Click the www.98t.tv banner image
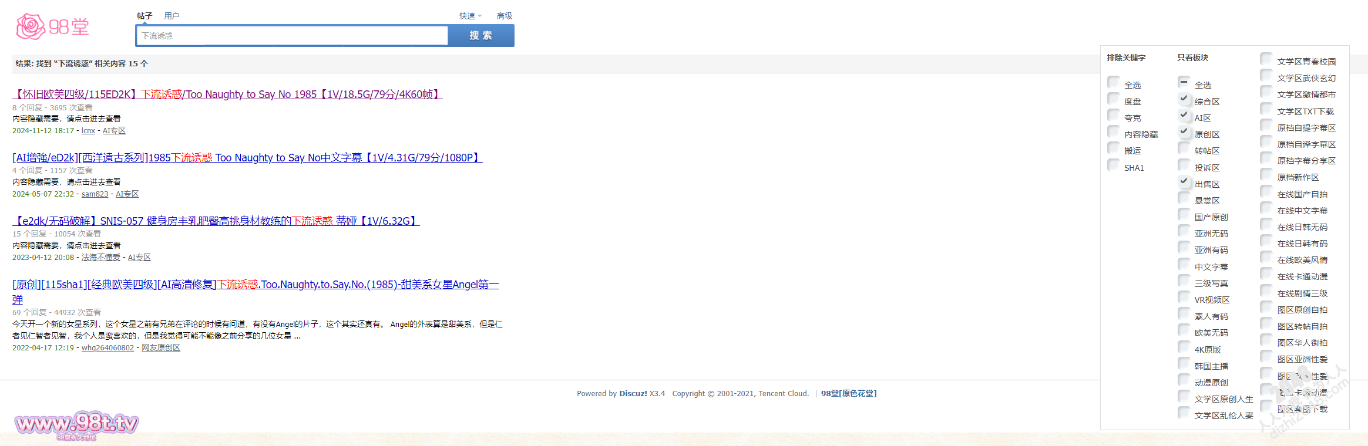Image resolution: width=1368 pixels, height=446 pixels. coord(76,424)
